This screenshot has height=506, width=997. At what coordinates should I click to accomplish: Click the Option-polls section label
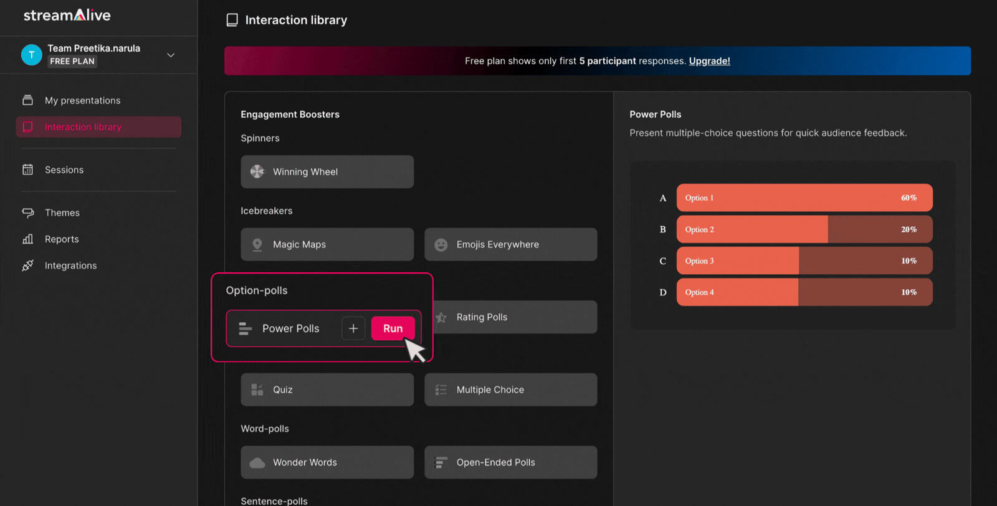(257, 290)
